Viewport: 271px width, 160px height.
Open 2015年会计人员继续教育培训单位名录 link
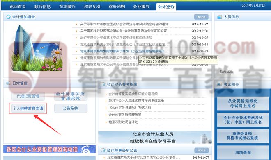(x=136, y=101)
